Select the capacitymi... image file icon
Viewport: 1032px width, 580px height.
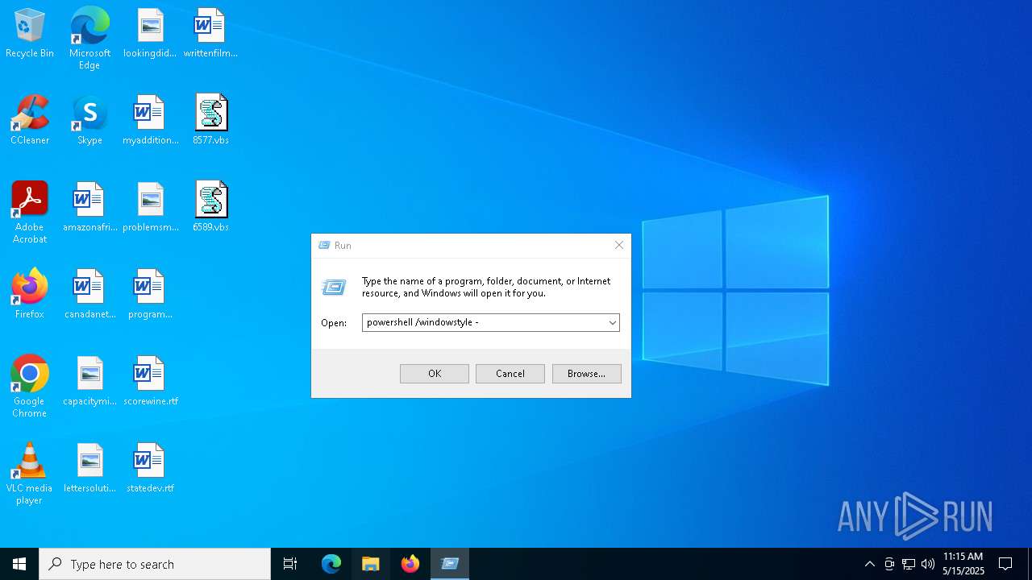click(x=89, y=381)
